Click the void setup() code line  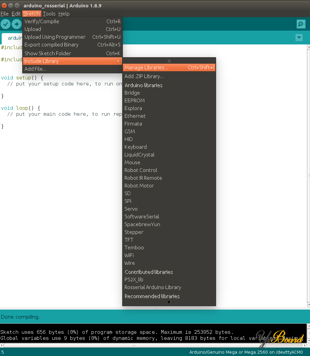[22, 78]
